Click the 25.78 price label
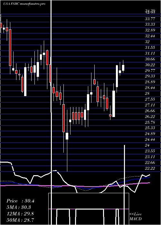161x225 pixels. pos(150,122)
